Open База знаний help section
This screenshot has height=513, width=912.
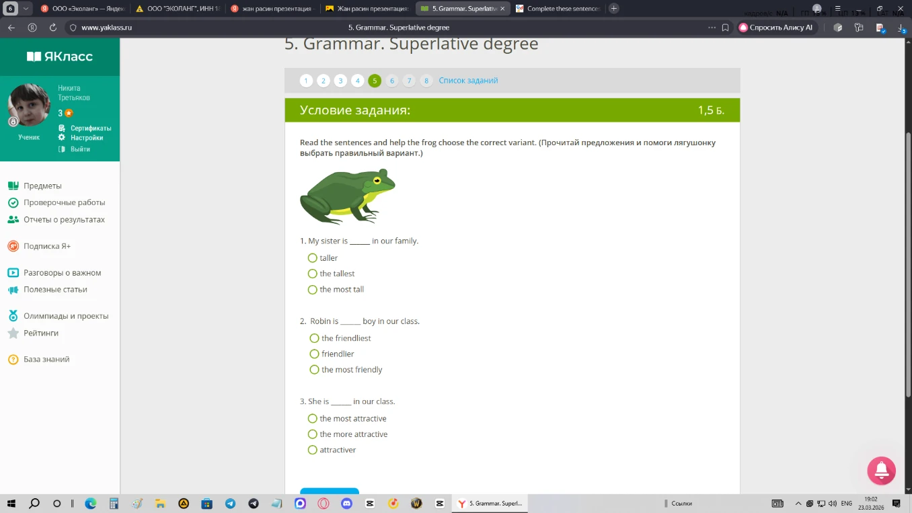(x=39, y=360)
